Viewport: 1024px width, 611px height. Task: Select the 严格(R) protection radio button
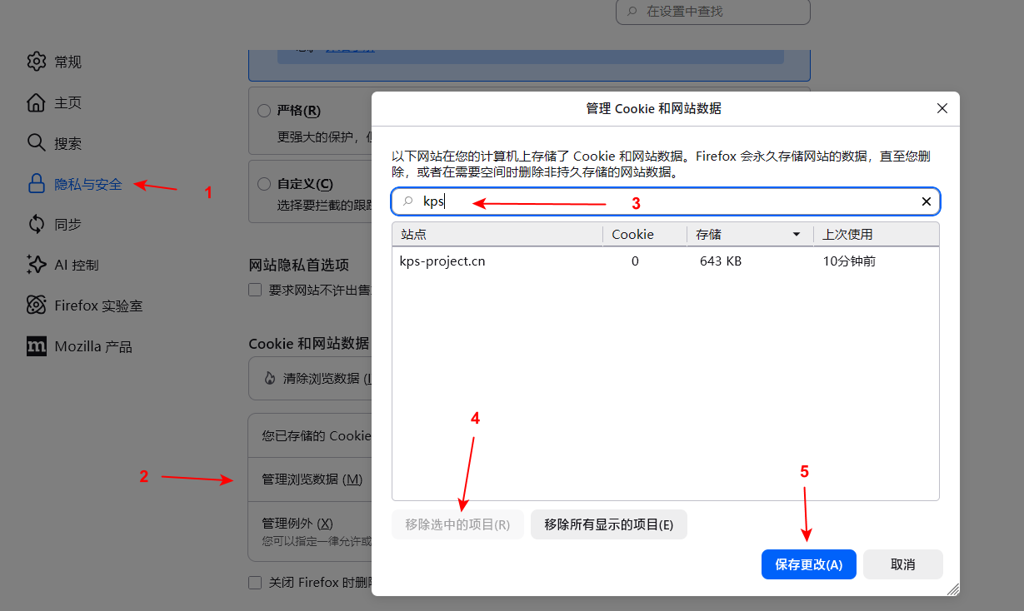(264, 111)
